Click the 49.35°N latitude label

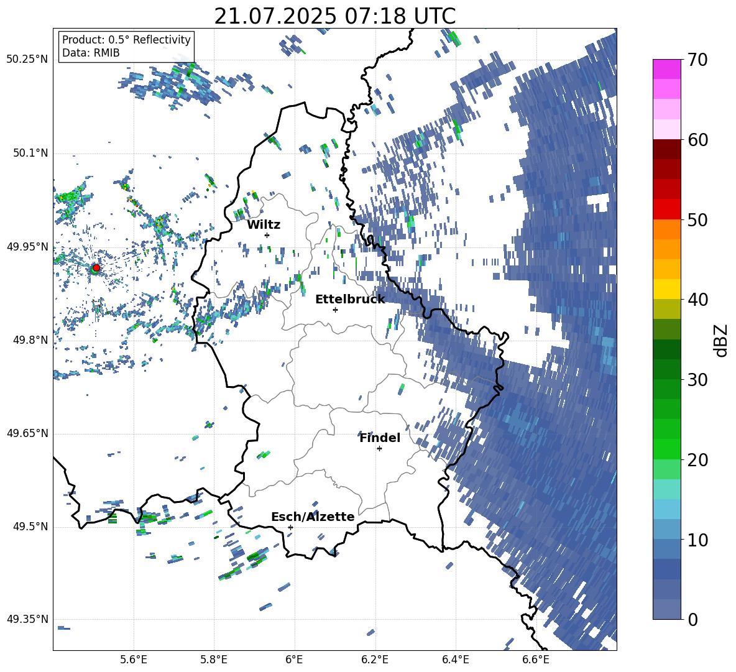click(x=27, y=619)
